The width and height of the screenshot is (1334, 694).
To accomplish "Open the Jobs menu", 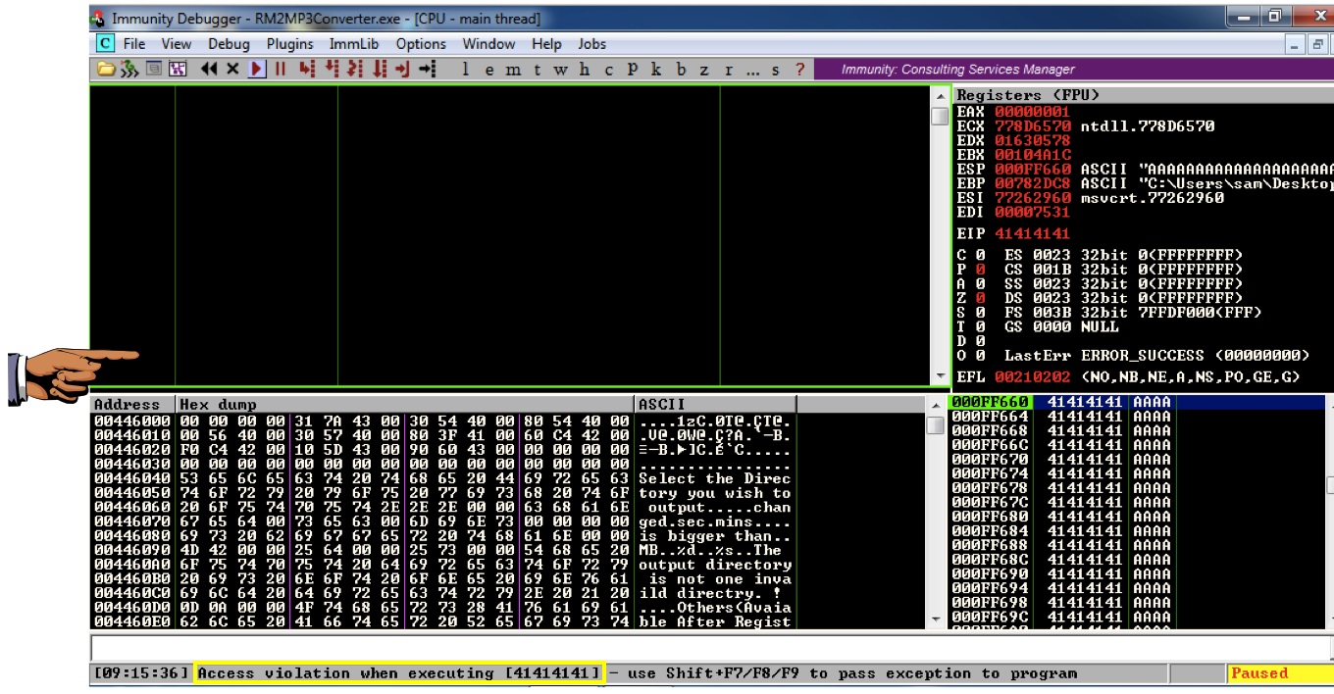I will (x=591, y=44).
